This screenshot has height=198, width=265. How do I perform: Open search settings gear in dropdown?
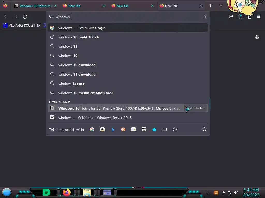[x=204, y=129]
